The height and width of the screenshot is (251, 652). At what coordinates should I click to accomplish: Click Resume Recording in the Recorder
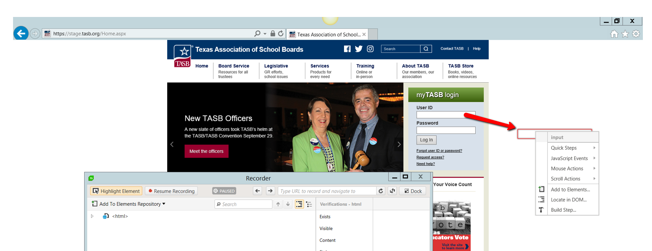click(171, 191)
